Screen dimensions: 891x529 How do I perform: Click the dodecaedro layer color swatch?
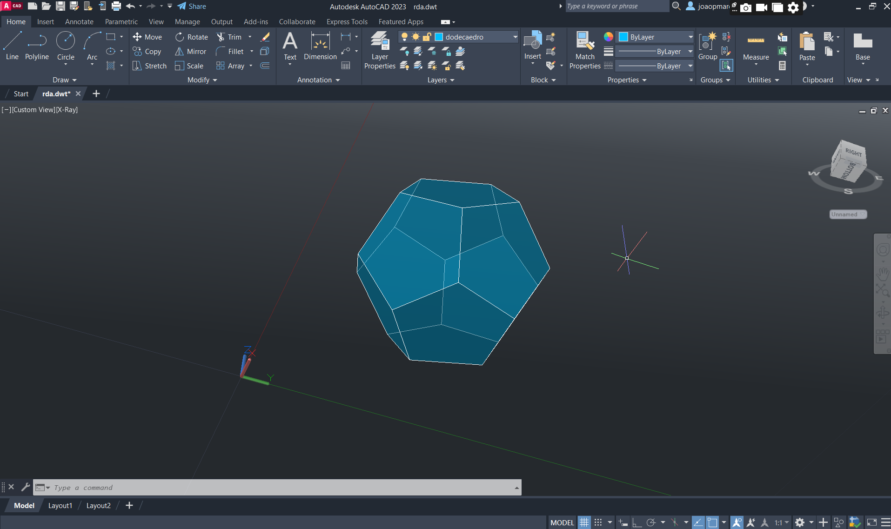click(439, 37)
